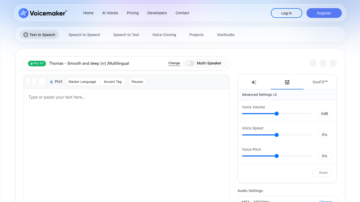This screenshot has height=202, width=360.
Task: Open the AI Voices menu item
Action: (x=110, y=13)
